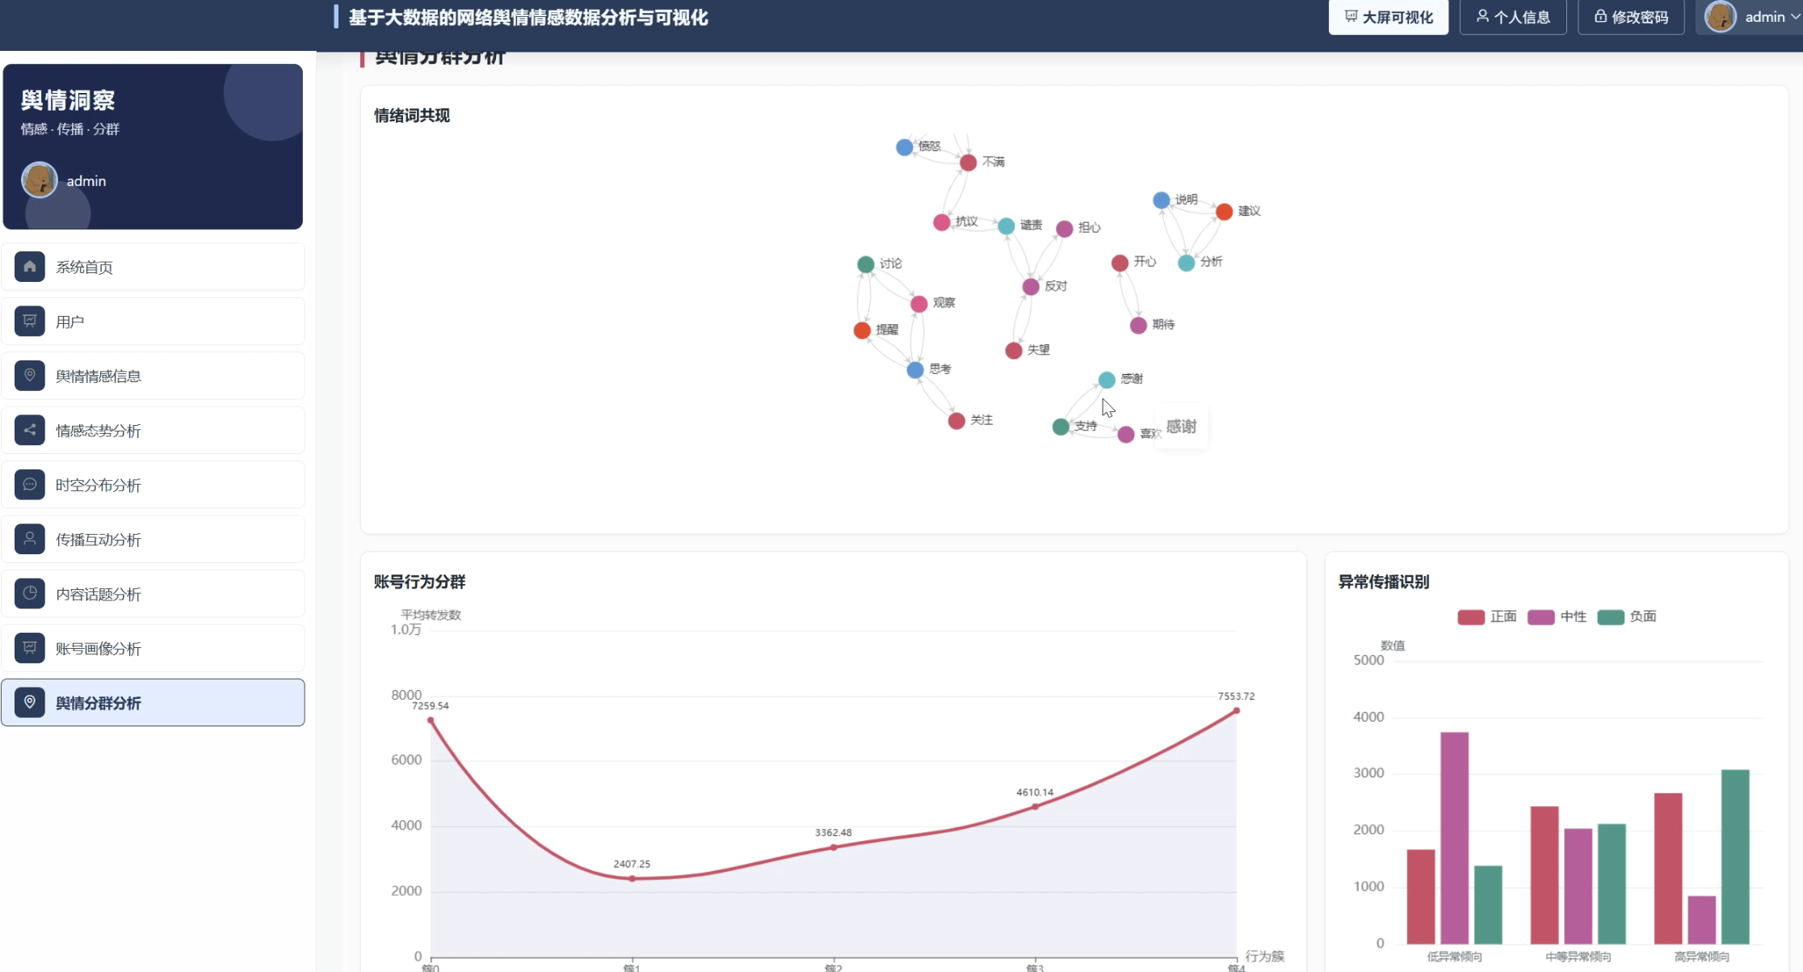The width and height of the screenshot is (1803, 972).
Task: Click the 喜欢 node circle
Action: [1126, 435]
